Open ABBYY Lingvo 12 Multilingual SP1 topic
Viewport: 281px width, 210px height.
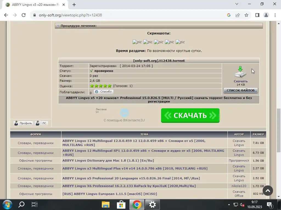point(143,153)
